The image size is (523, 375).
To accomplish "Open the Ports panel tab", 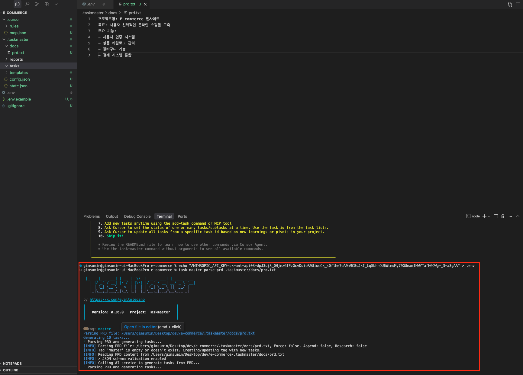I will click(x=182, y=216).
